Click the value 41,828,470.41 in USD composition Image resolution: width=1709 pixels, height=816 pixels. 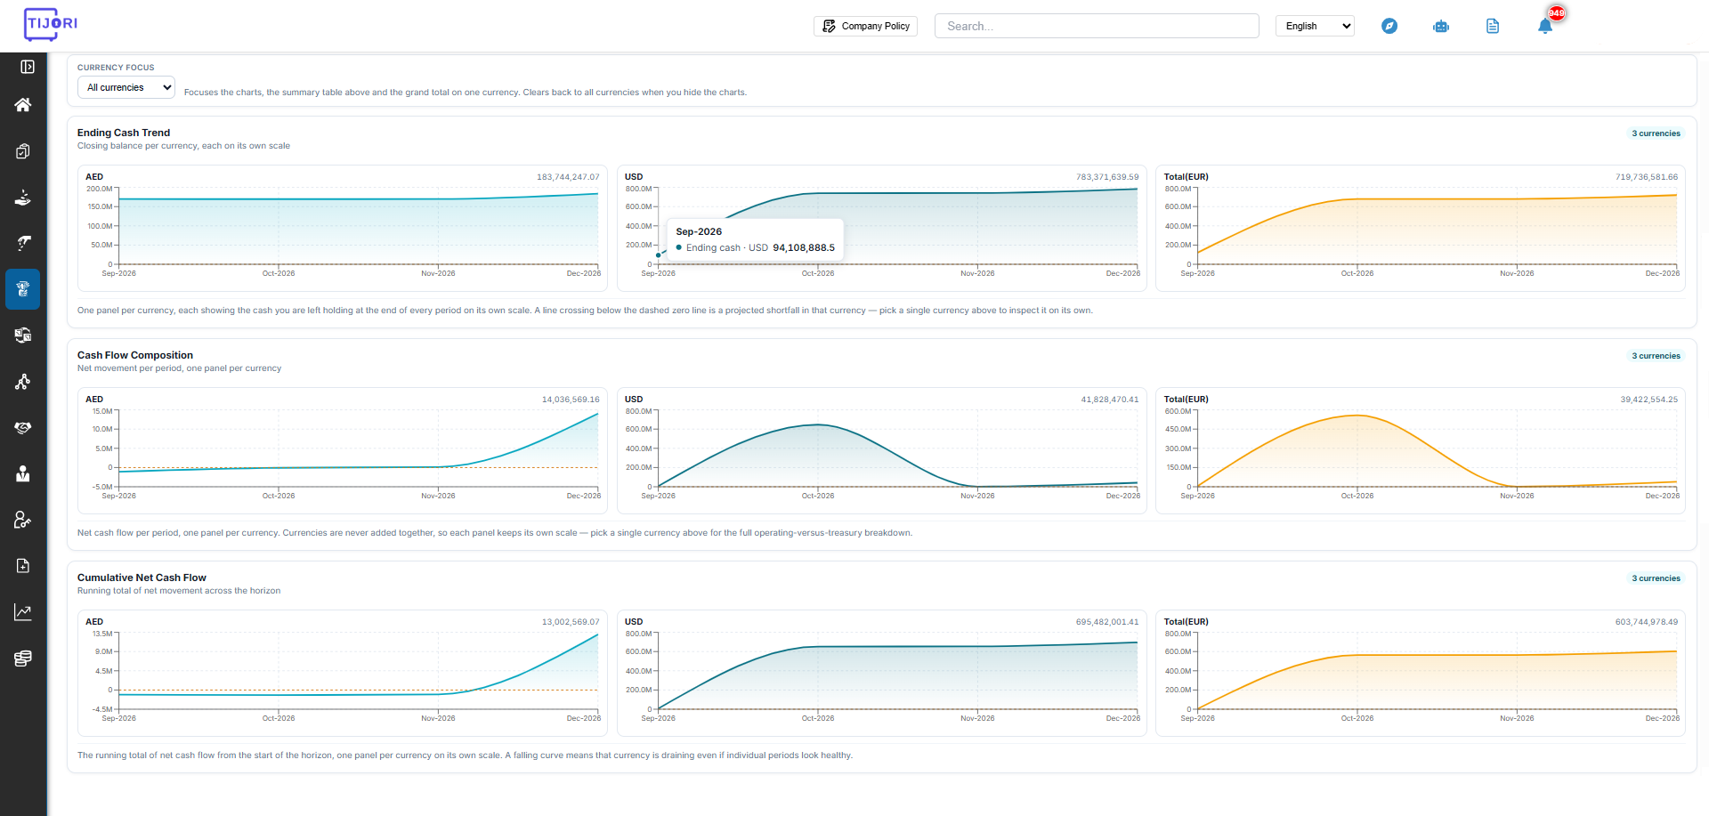pos(1110,400)
